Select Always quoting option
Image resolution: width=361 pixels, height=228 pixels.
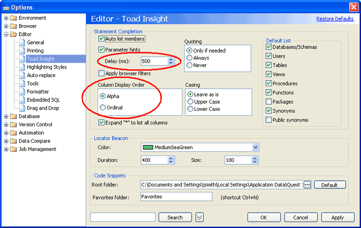tap(189, 58)
